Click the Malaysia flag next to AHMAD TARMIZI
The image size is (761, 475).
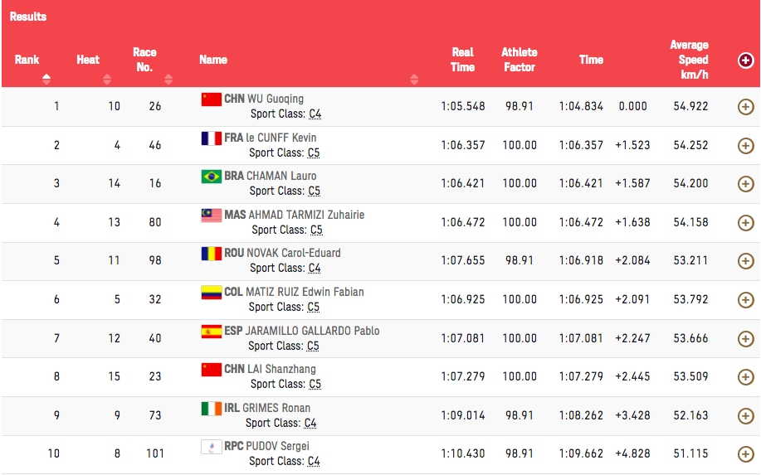coord(212,216)
